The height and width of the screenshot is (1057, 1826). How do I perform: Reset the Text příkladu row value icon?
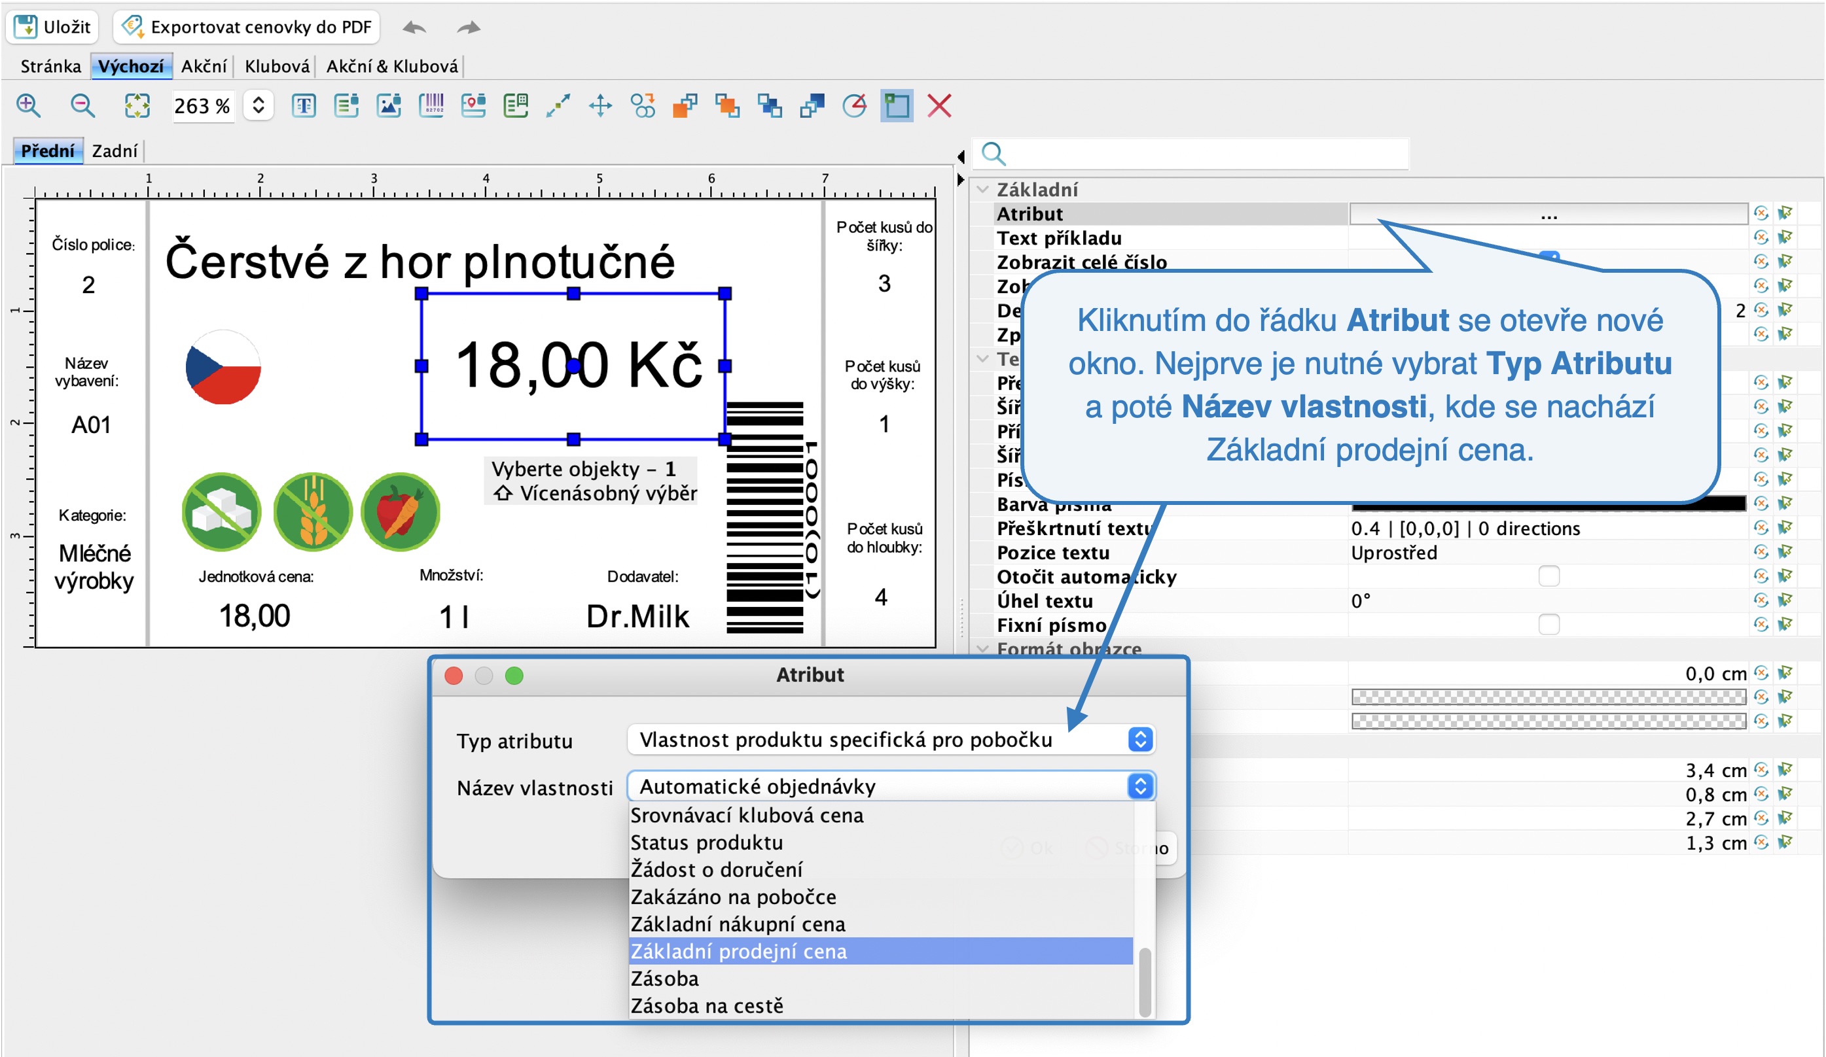coord(1761,237)
